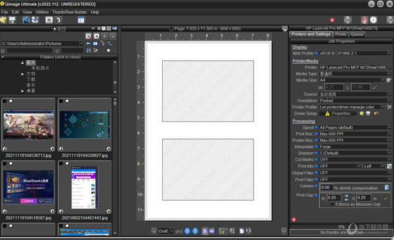Click the sort order icon in bottom toolbar
394x240 pixels.
[232, 231]
